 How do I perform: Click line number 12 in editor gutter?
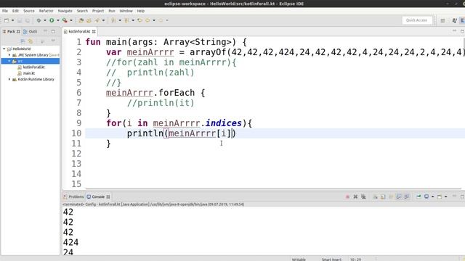[x=76, y=154]
